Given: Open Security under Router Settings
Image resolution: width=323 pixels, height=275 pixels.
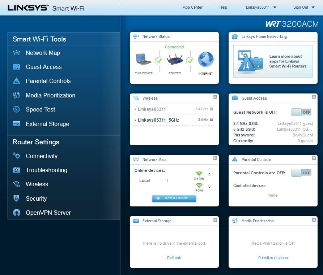Looking at the screenshot, I should pos(36,198).
